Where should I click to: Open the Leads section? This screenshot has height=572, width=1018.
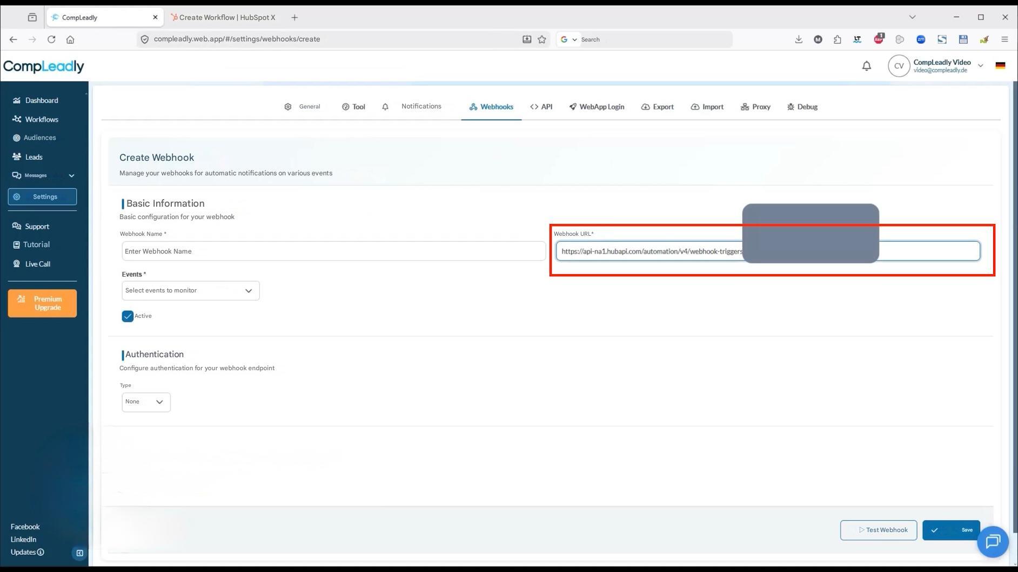coord(34,157)
